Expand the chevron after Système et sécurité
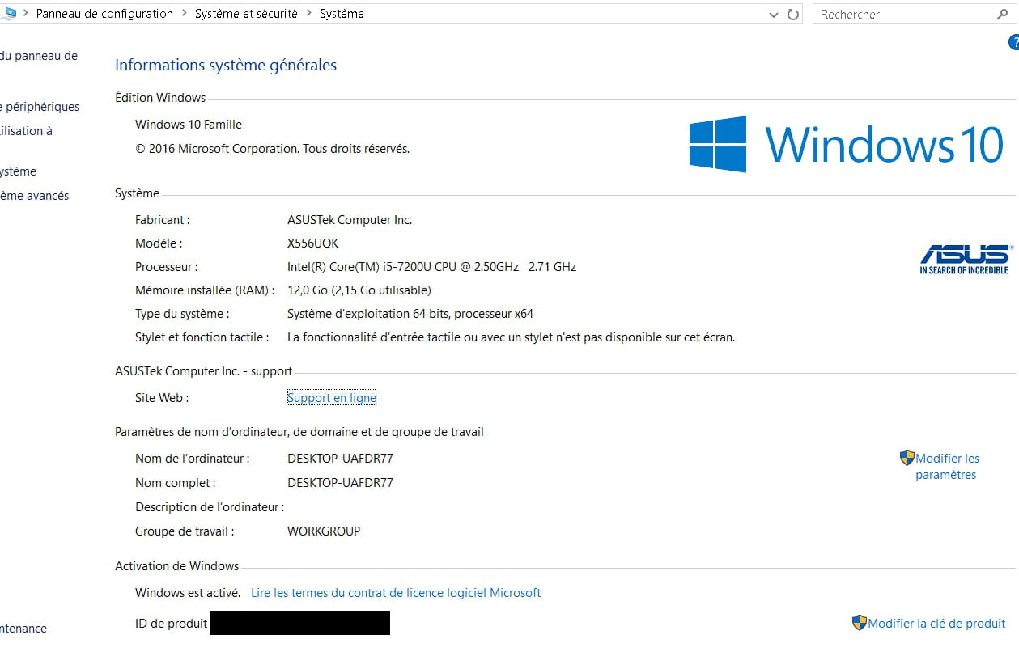Image resolution: width=1019 pixels, height=652 pixels. tap(308, 14)
